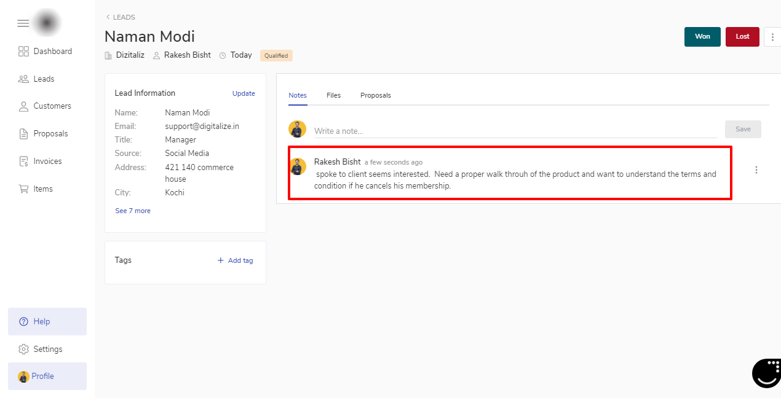781x398 pixels.
Task: Mark the lead as Lost
Action: coord(742,37)
